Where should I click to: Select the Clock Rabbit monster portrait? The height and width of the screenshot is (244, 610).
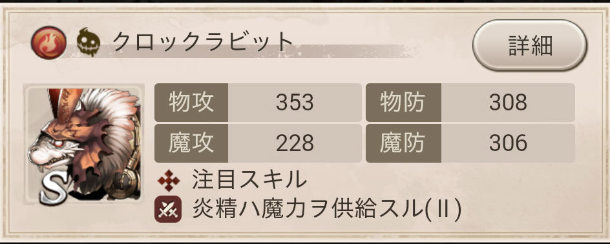[83, 144]
